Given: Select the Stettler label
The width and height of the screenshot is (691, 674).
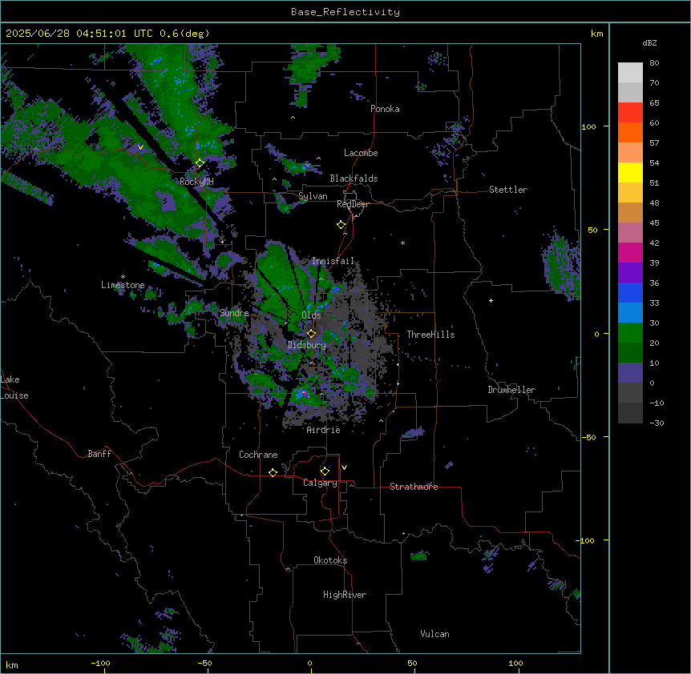Looking at the screenshot, I should click(508, 190).
